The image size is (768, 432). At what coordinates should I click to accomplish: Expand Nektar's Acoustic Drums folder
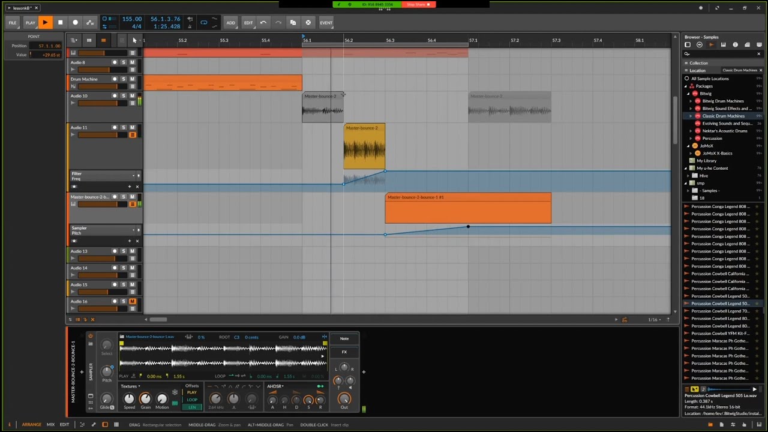[x=691, y=131]
